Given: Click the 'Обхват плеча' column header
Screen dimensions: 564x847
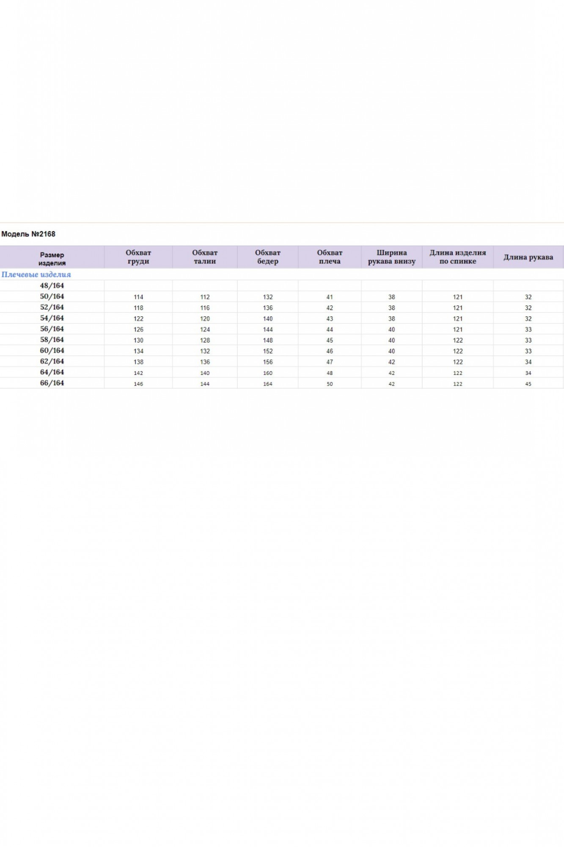Looking at the screenshot, I should (330, 257).
